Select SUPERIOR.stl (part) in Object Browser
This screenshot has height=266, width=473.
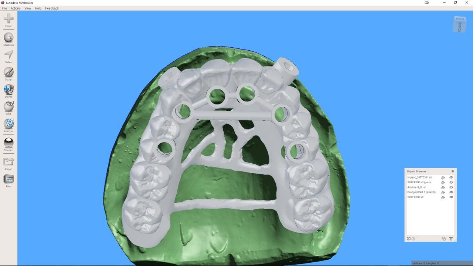pyautogui.click(x=419, y=183)
